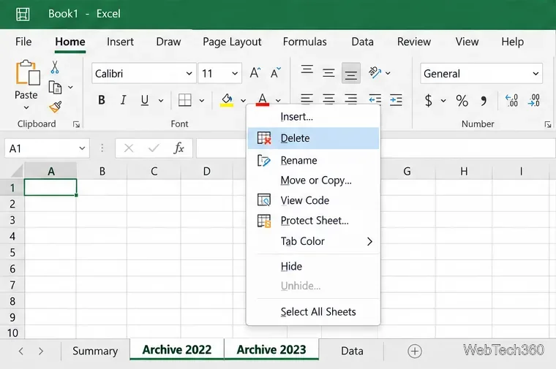Choose Rename in context menu
Image resolution: width=556 pixels, height=369 pixels.
click(x=313, y=161)
